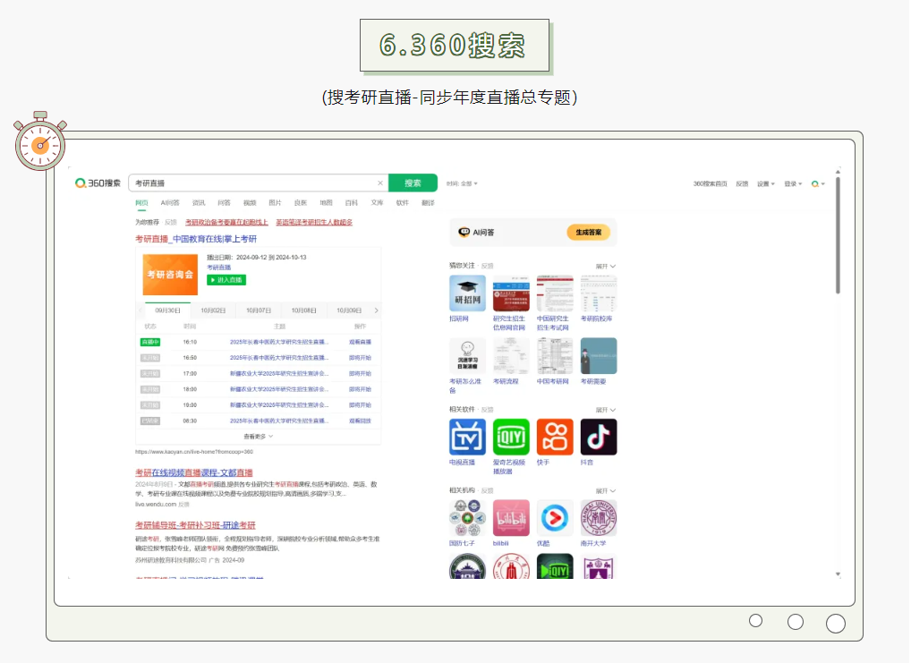
Task: Click the pink bilibili icon
Action: (x=511, y=518)
